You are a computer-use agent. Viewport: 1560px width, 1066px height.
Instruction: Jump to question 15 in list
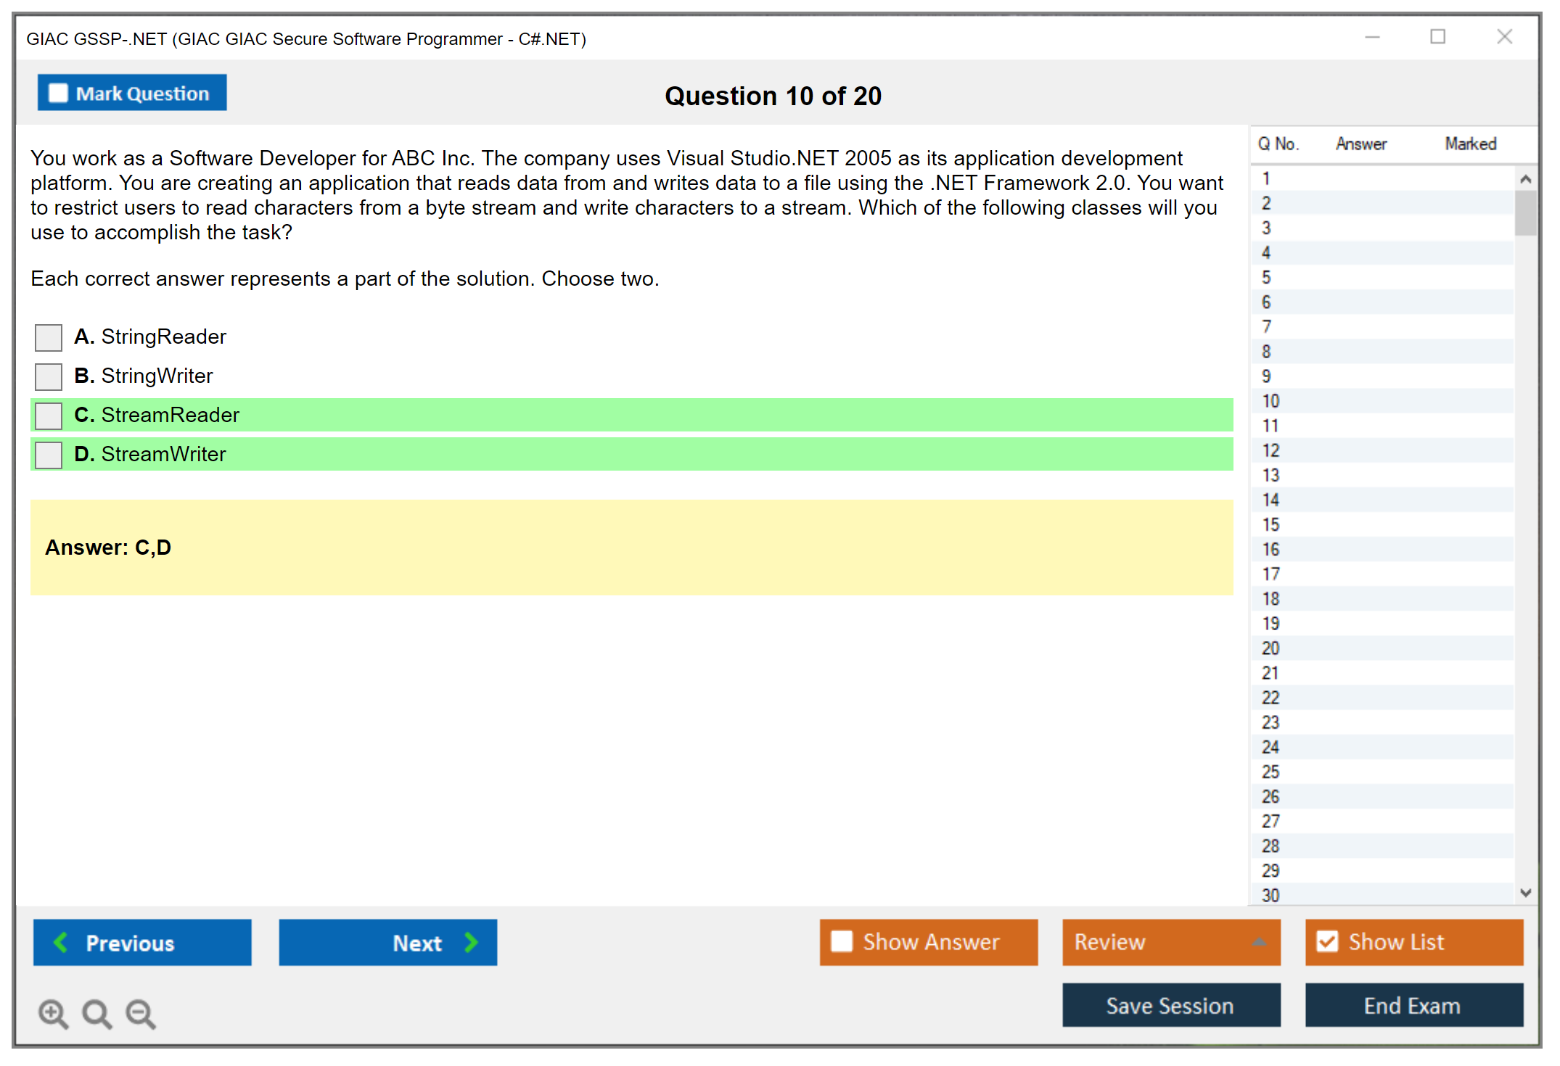click(x=1270, y=524)
